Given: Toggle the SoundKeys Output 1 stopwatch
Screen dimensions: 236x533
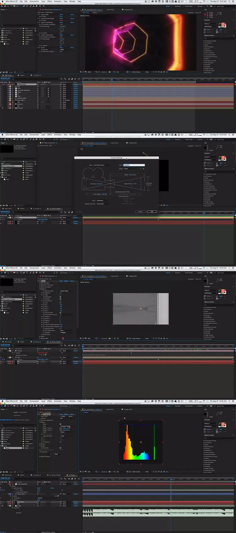Looking at the screenshot, I should (x=44, y=442).
